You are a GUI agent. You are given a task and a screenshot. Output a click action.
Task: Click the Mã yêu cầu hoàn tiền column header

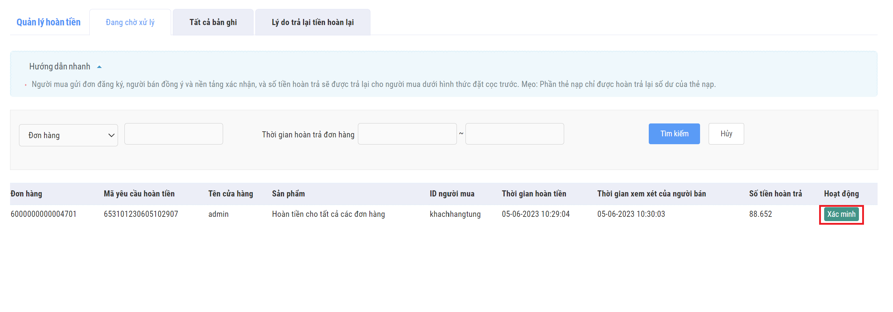point(139,194)
